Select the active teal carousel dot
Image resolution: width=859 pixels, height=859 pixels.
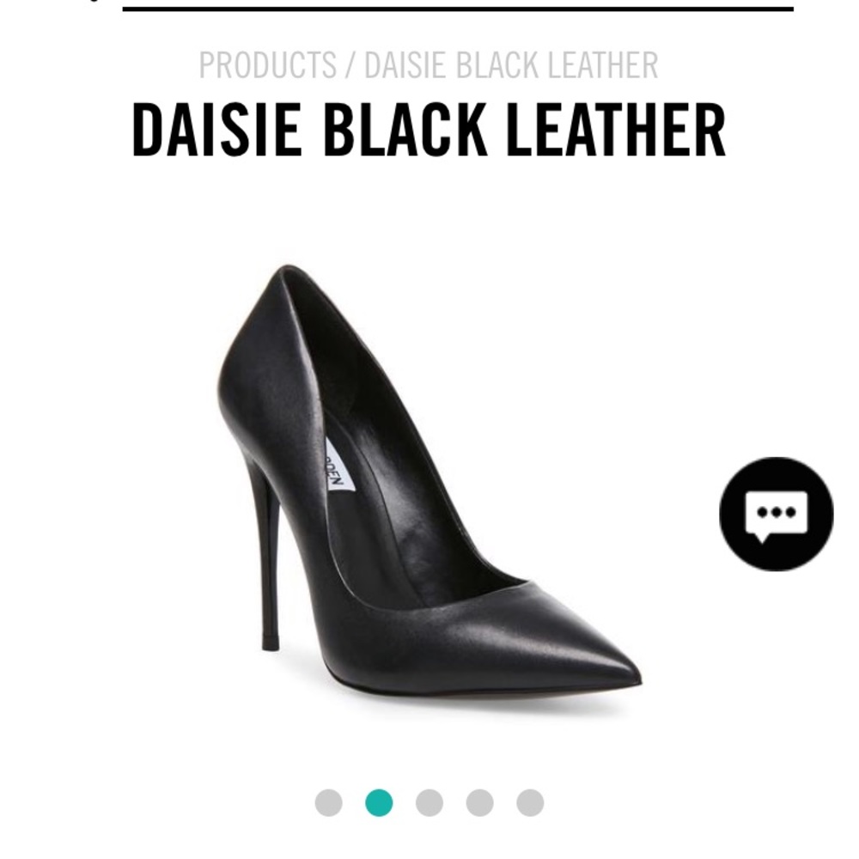379,802
